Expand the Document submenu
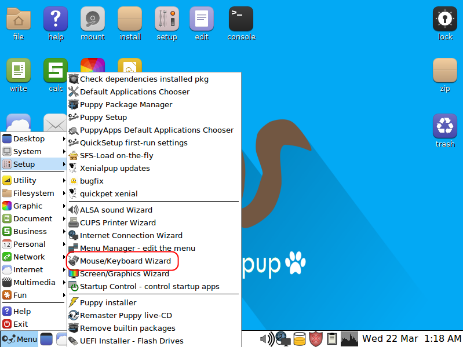The image size is (463, 347). [34, 218]
